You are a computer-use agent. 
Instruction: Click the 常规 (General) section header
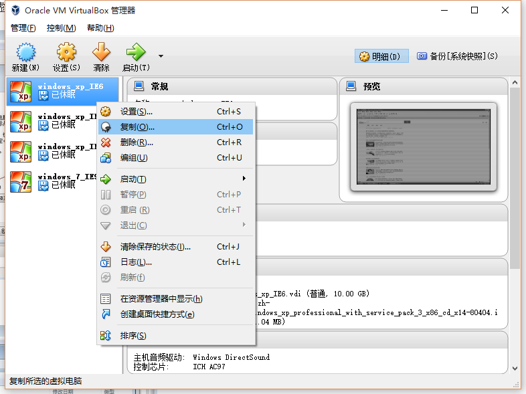pos(232,86)
